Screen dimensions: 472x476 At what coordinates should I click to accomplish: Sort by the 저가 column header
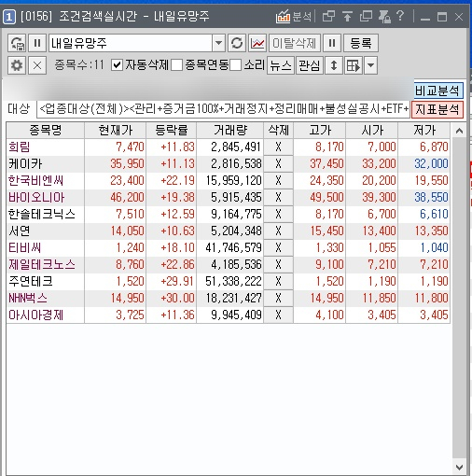coord(424,130)
